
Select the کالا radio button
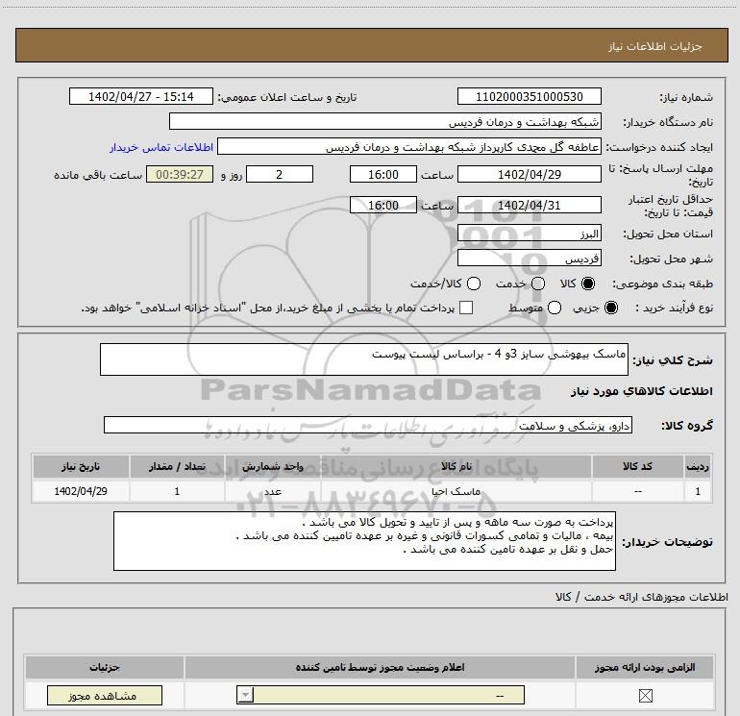(588, 284)
